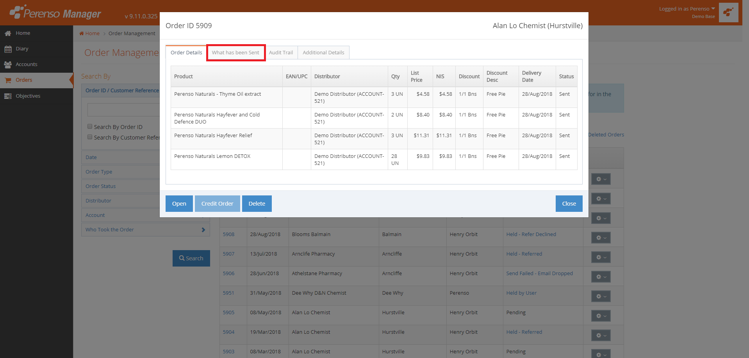Click the Delivery Date column header
Screen dimensions: 749x358
[537, 76]
